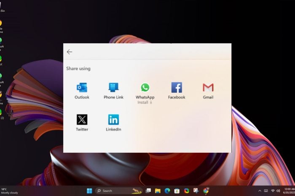Open the Windows Start menu
The width and height of the screenshot is (295, 196).
[x=89, y=191]
